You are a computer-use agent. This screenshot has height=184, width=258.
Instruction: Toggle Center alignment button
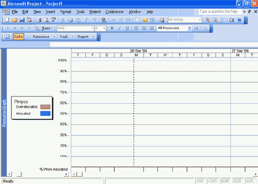(144, 28)
